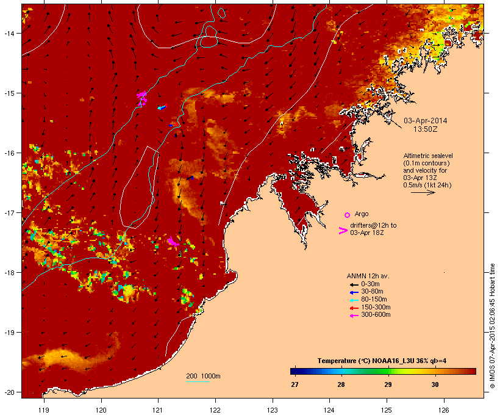Click the black 0-30m ANMN arrow
This screenshot has height=415, width=500.
tap(354, 284)
